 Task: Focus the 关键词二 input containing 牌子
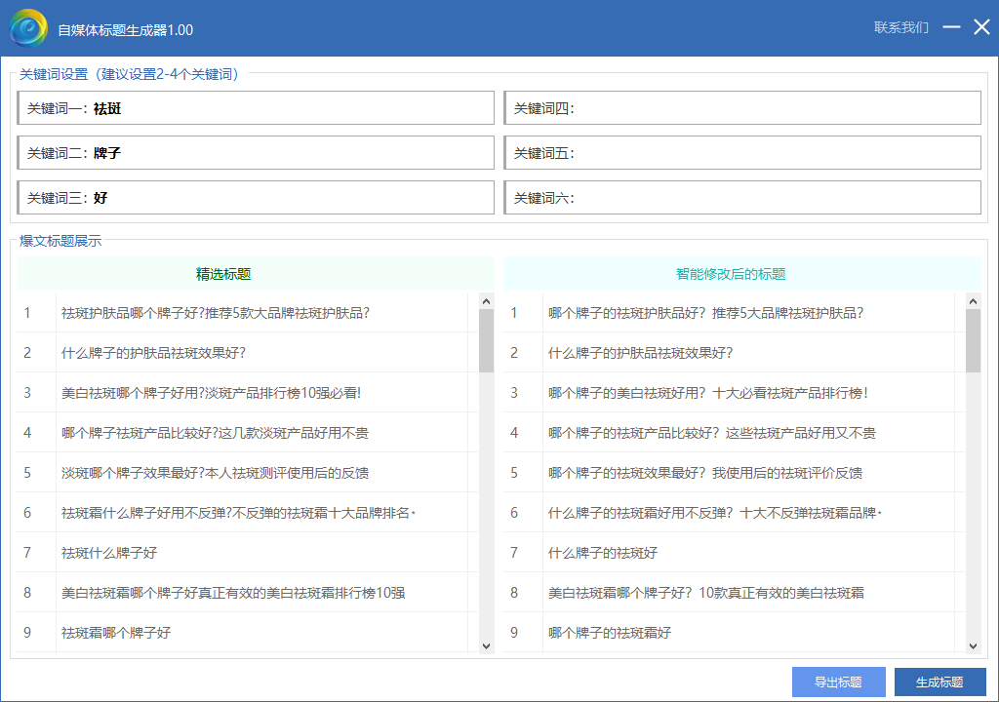291,153
